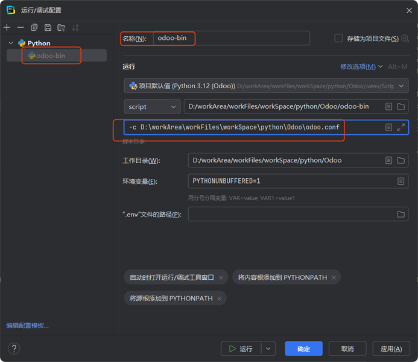
Task: Remove add content roots to PYTHONPATH option
Action: (334, 277)
